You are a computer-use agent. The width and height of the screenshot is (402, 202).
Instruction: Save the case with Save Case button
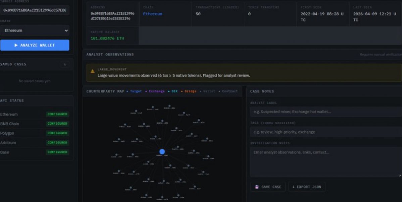(x=268, y=187)
